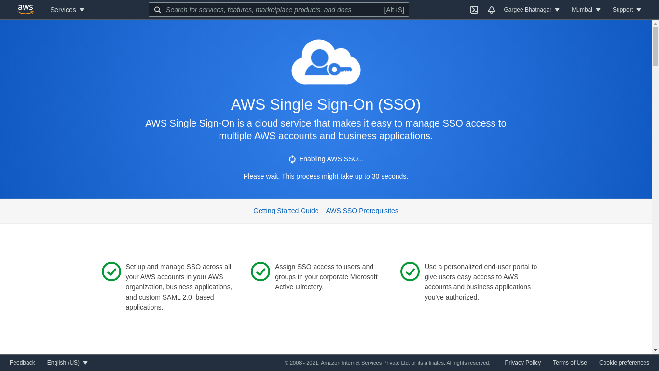
Task: Expand the Services menu
Action: click(68, 10)
